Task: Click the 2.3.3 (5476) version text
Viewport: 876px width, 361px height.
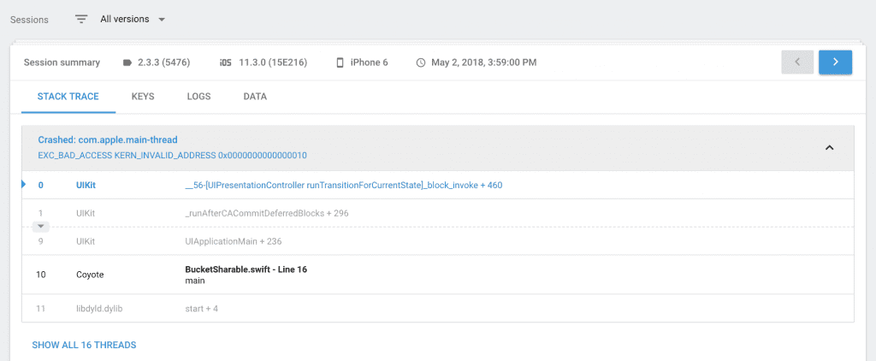Action: point(164,62)
